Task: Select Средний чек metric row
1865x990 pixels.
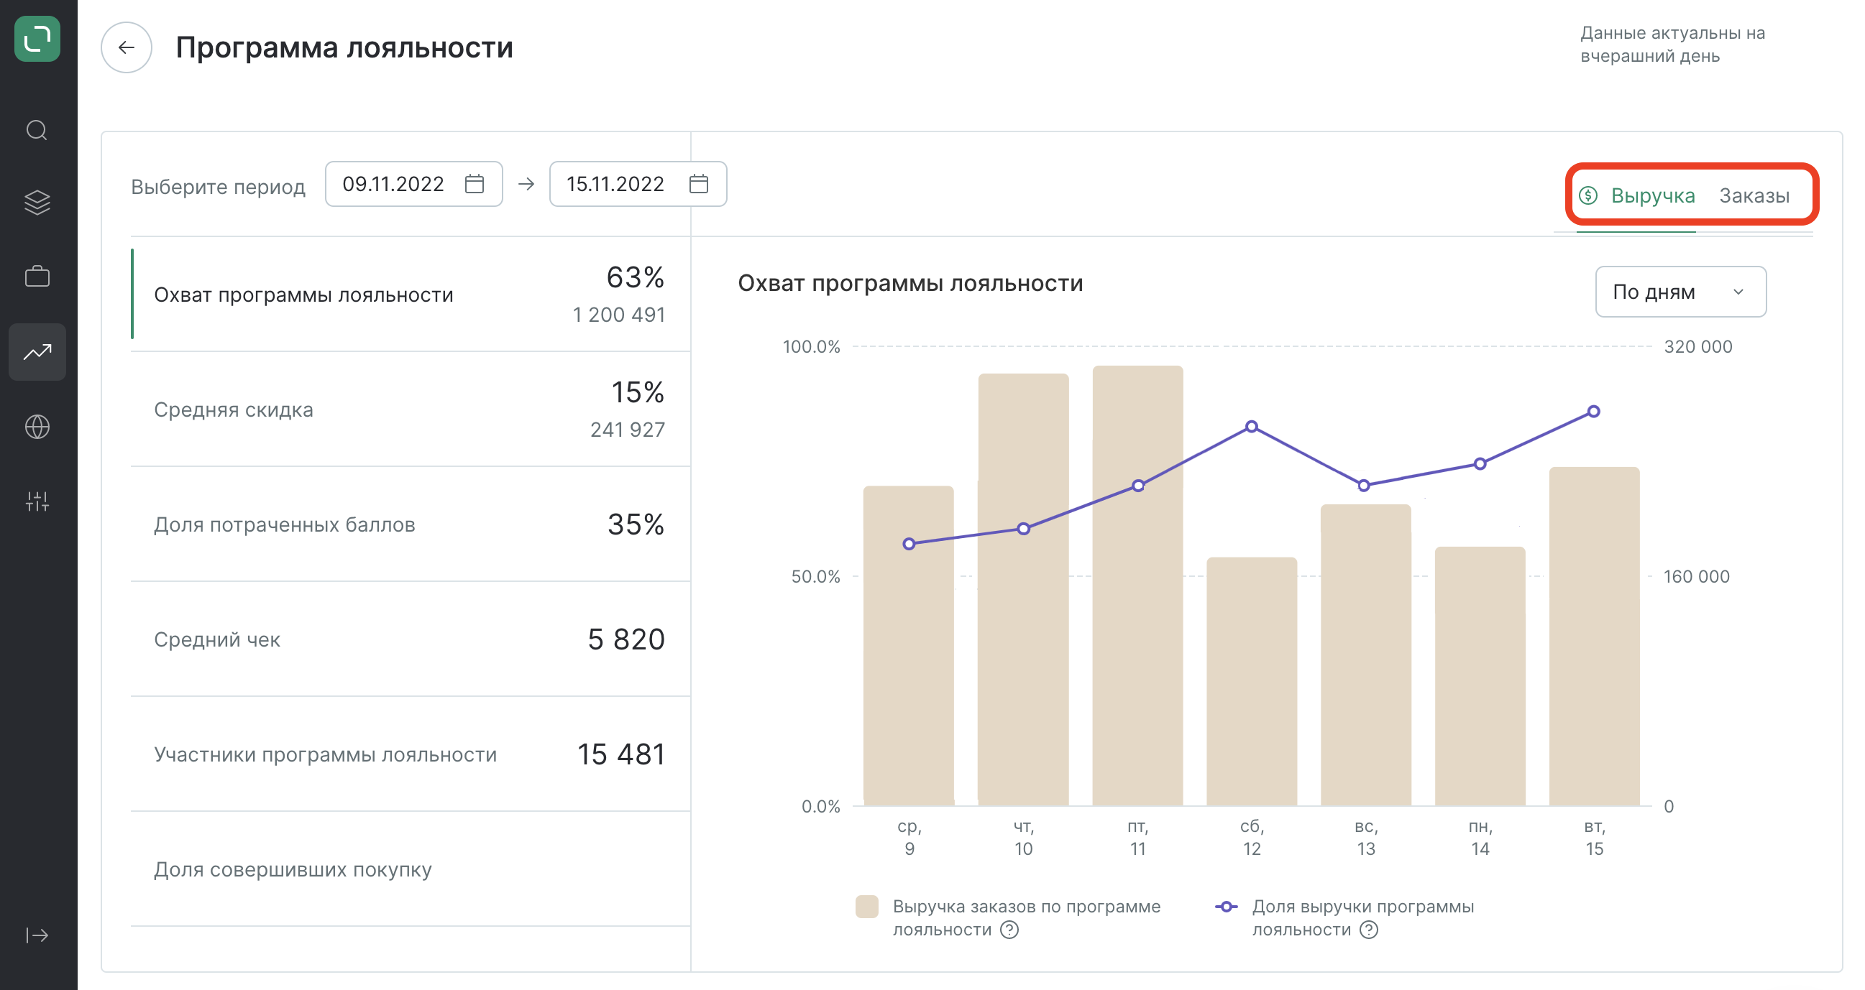Action: pyautogui.click(x=411, y=639)
